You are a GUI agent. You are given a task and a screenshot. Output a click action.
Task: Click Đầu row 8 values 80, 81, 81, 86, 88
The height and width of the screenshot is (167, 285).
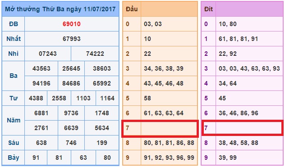click(169, 143)
